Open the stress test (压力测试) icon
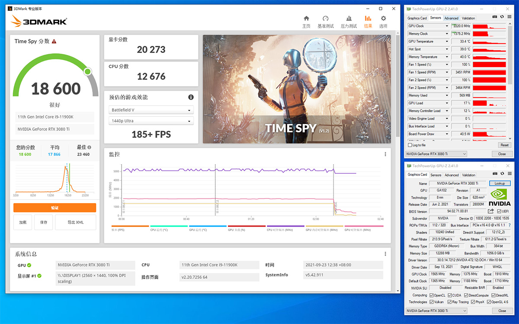Screen dimensions: 519x324 [349, 19]
